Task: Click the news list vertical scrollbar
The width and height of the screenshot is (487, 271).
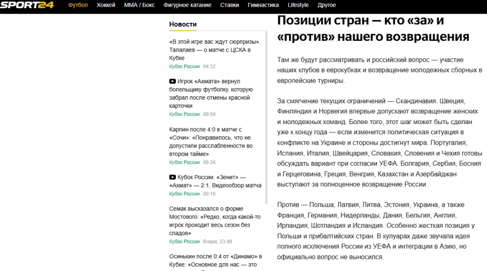Action: tap(266, 122)
